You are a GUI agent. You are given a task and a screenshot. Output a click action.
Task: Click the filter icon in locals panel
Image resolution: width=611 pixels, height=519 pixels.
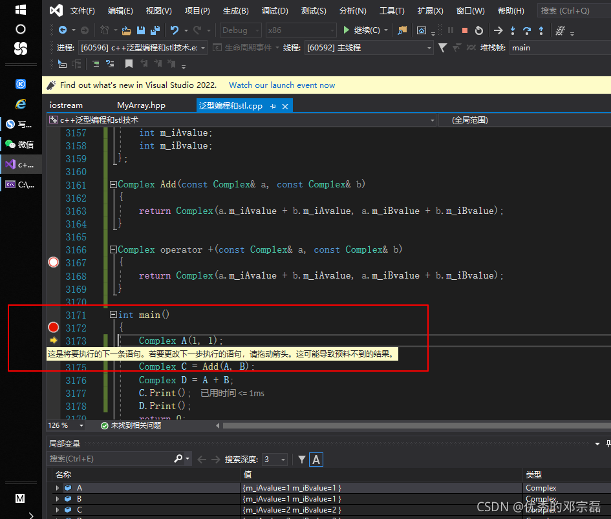click(301, 460)
